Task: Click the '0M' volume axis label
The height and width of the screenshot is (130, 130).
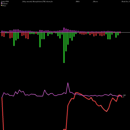Action: point(124,95)
